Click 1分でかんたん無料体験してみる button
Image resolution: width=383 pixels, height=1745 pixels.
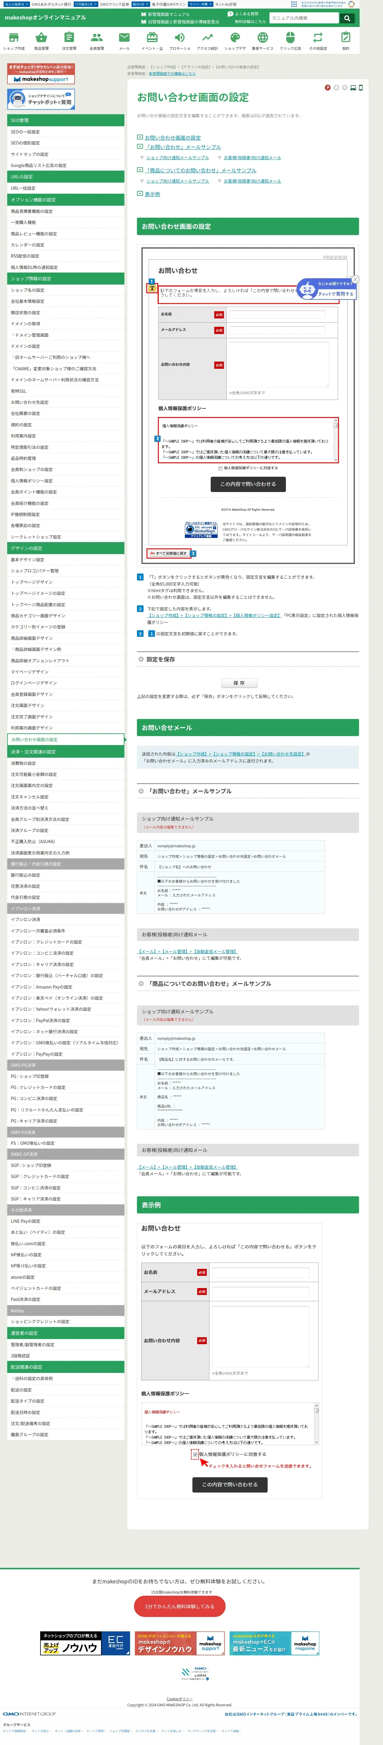click(179, 1606)
